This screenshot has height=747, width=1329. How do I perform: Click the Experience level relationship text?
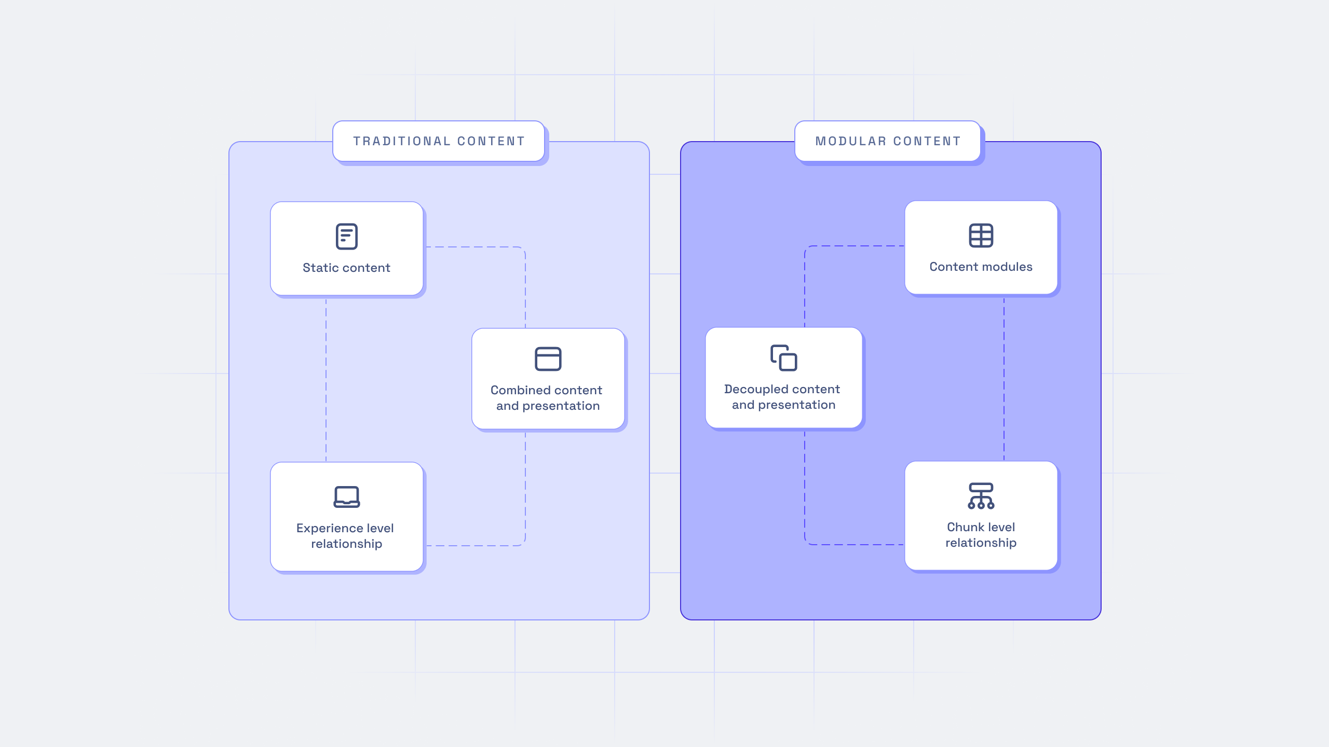tap(345, 536)
